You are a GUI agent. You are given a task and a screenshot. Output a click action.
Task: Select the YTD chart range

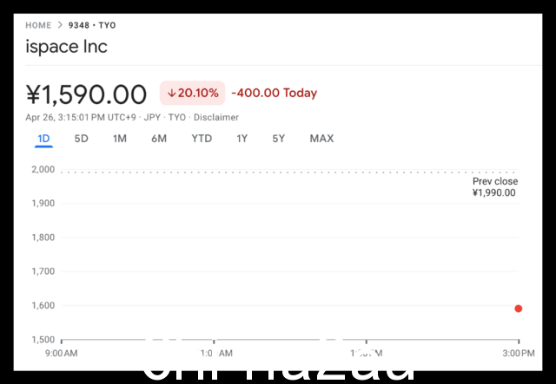(202, 139)
